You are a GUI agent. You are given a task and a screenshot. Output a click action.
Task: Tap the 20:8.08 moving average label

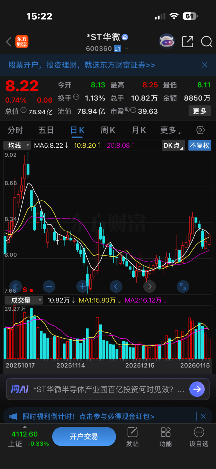121,145
